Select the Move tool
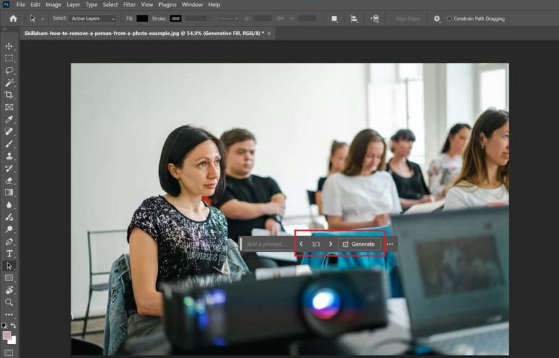The width and height of the screenshot is (559, 358). pyautogui.click(x=9, y=46)
